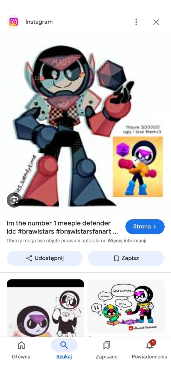Tap the home icon for Główna
171x380 pixels.
click(21, 345)
